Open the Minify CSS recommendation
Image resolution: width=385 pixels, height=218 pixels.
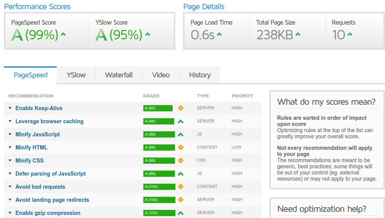coord(29,161)
